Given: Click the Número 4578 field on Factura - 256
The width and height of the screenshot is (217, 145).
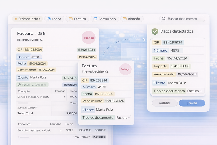Looking at the screenshot, I should click(x=29, y=57).
